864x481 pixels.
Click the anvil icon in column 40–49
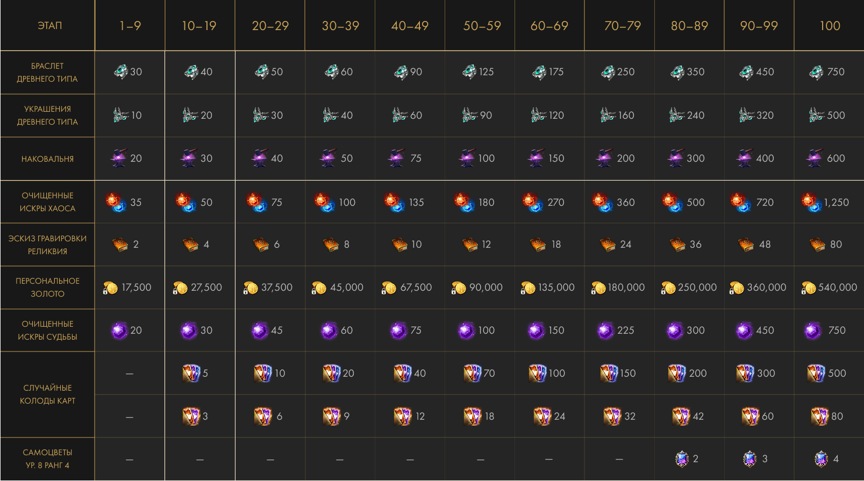tap(397, 158)
